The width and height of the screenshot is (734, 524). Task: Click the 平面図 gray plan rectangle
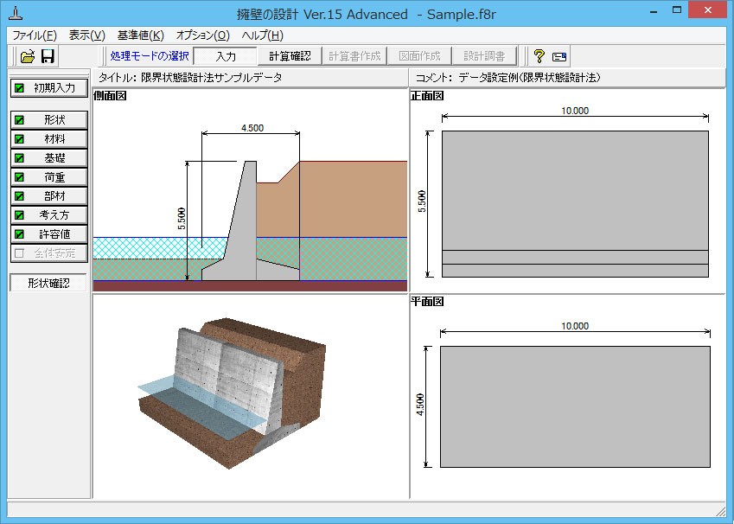[575, 406]
